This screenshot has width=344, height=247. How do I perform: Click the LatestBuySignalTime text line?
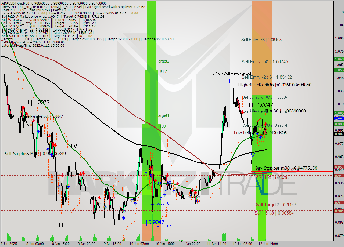pyautogui.click(x=34, y=42)
